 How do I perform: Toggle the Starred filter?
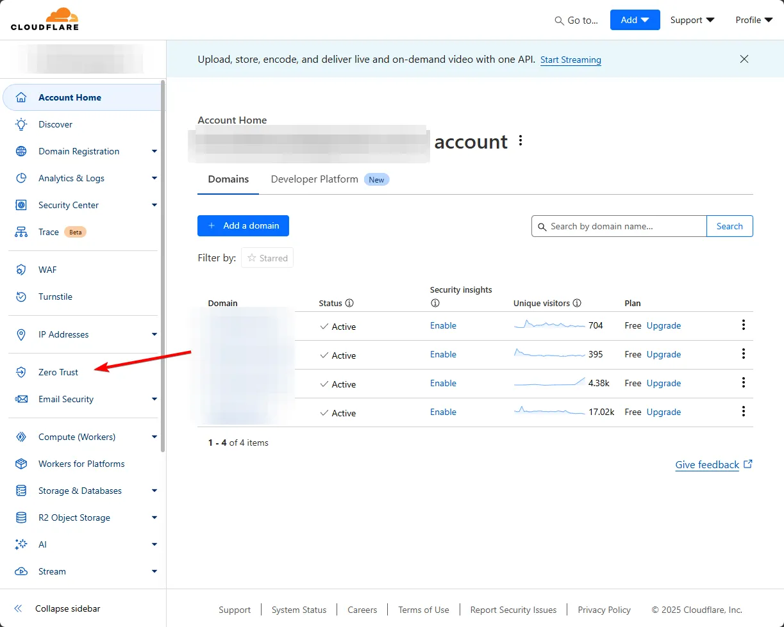pos(267,257)
